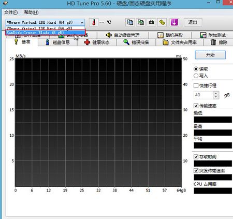Open the 帮助(H) menu
The height and width of the screenshot is (219, 233).
[x=31, y=12]
